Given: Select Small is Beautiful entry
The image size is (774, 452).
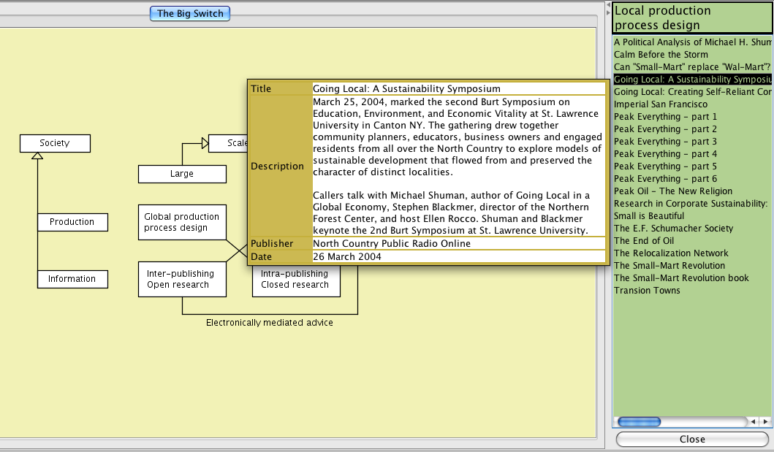Looking at the screenshot, I should 649,216.
